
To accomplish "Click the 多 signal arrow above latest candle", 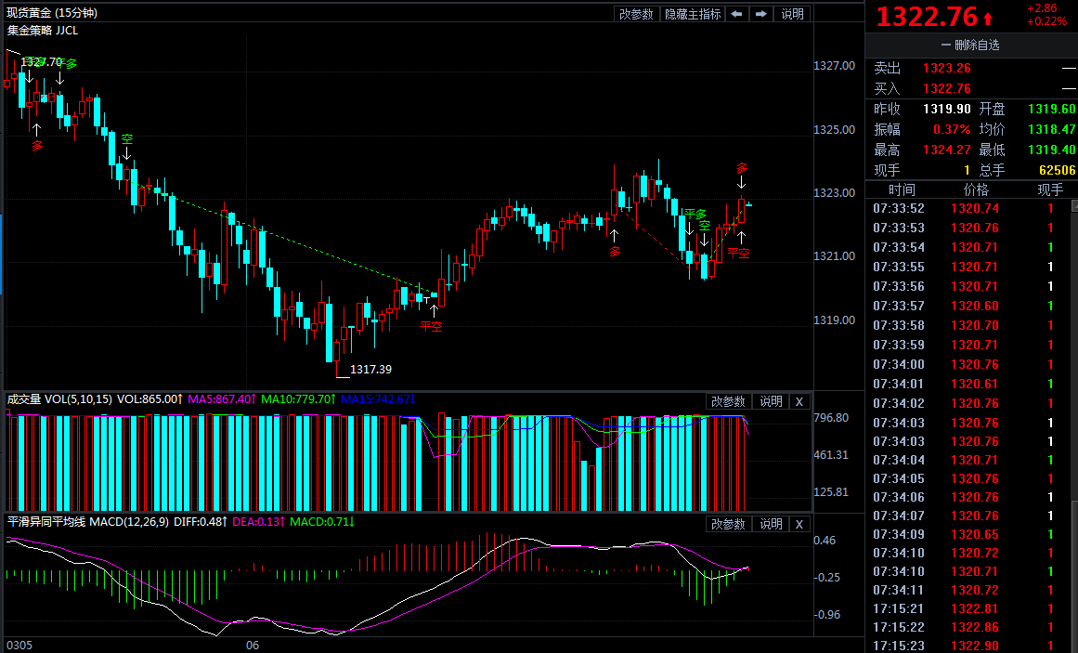I will tap(741, 182).
